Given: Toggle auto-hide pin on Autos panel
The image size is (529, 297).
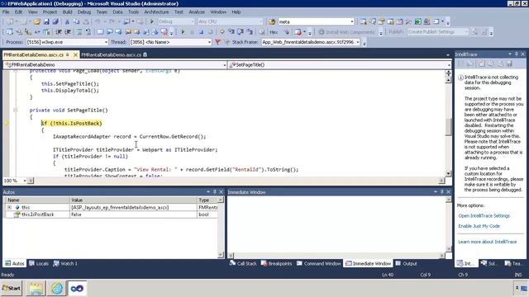Looking at the screenshot, I should (x=215, y=192).
